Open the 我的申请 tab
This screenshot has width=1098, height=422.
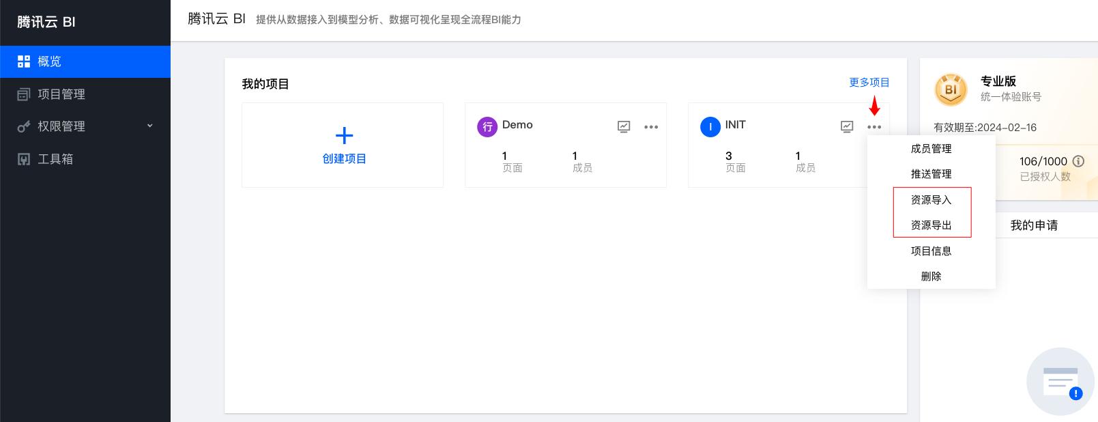tap(1035, 225)
